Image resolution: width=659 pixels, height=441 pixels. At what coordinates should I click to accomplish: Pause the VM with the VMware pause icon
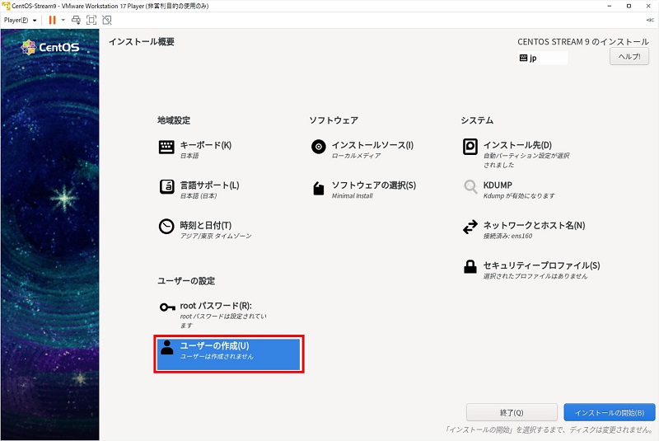coord(52,20)
